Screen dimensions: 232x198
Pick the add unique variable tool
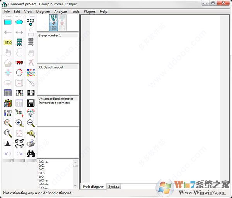tap(31, 32)
